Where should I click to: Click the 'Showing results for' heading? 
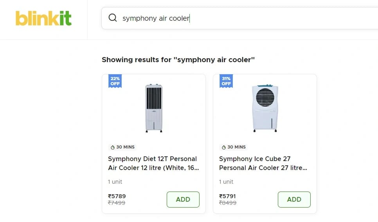coord(178,60)
